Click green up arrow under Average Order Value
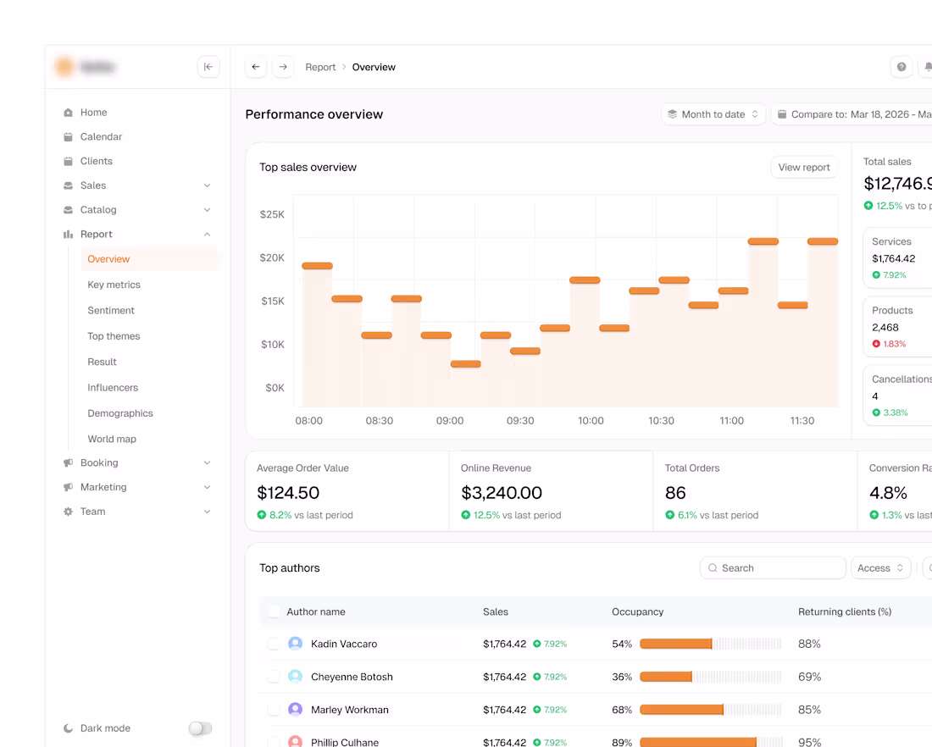This screenshot has height=747, width=932. coord(262,515)
